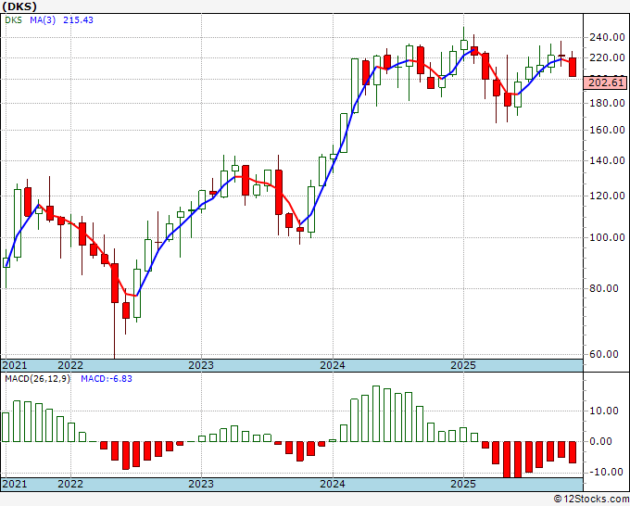Click the 2025 label on MACD panel axis
The height and width of the screenshot is (506, 630).
[x=463, y=484]
